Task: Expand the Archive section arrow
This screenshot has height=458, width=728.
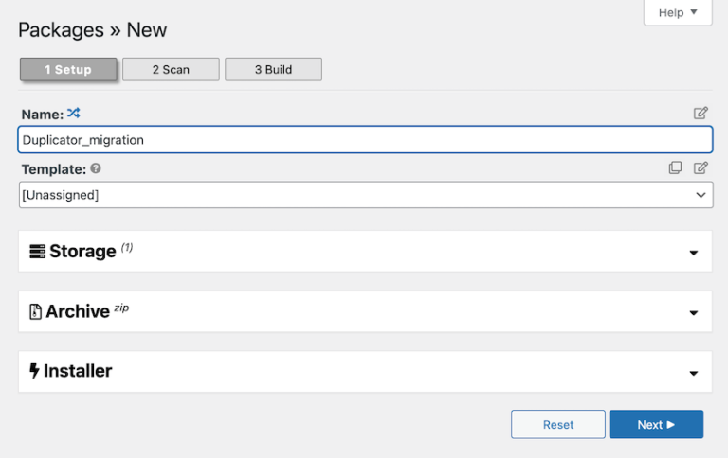Action: 693,312
